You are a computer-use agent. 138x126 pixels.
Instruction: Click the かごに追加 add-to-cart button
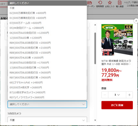[x=117, y=105]
